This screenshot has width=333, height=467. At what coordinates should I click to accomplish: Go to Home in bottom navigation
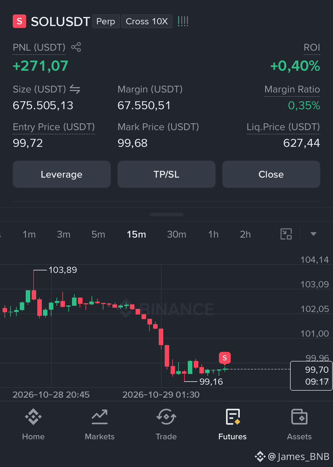(33, 425)
